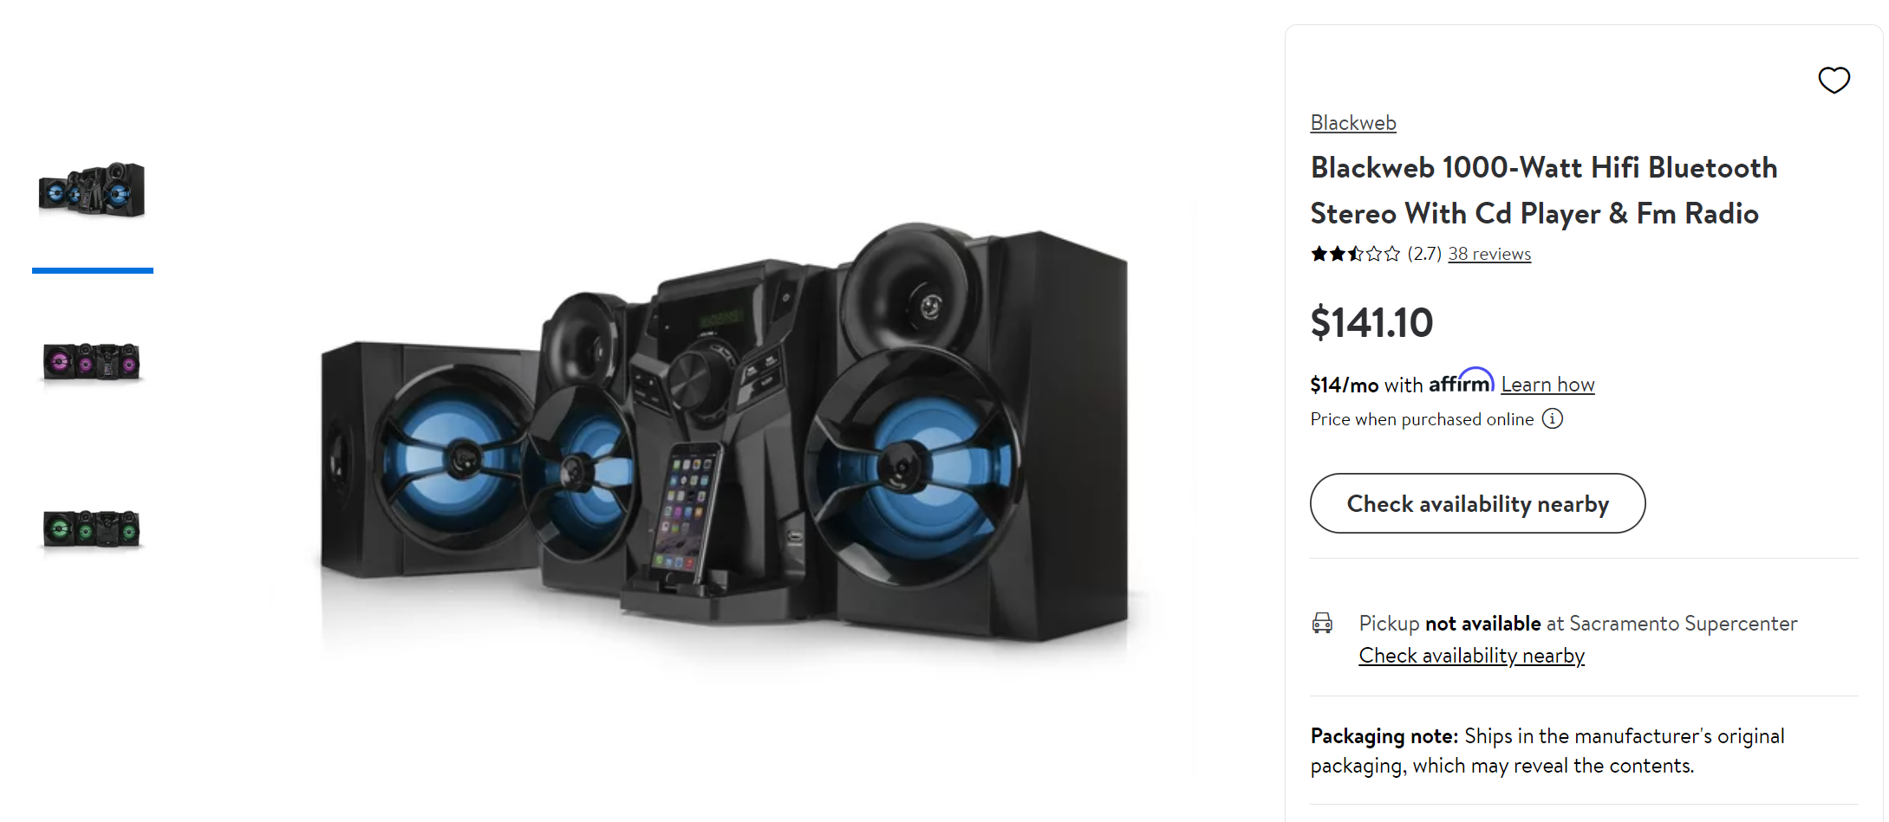Screen dimensions: 1889x822
Task: Select the green-lit stereo thumbnail
Action: 92,528
